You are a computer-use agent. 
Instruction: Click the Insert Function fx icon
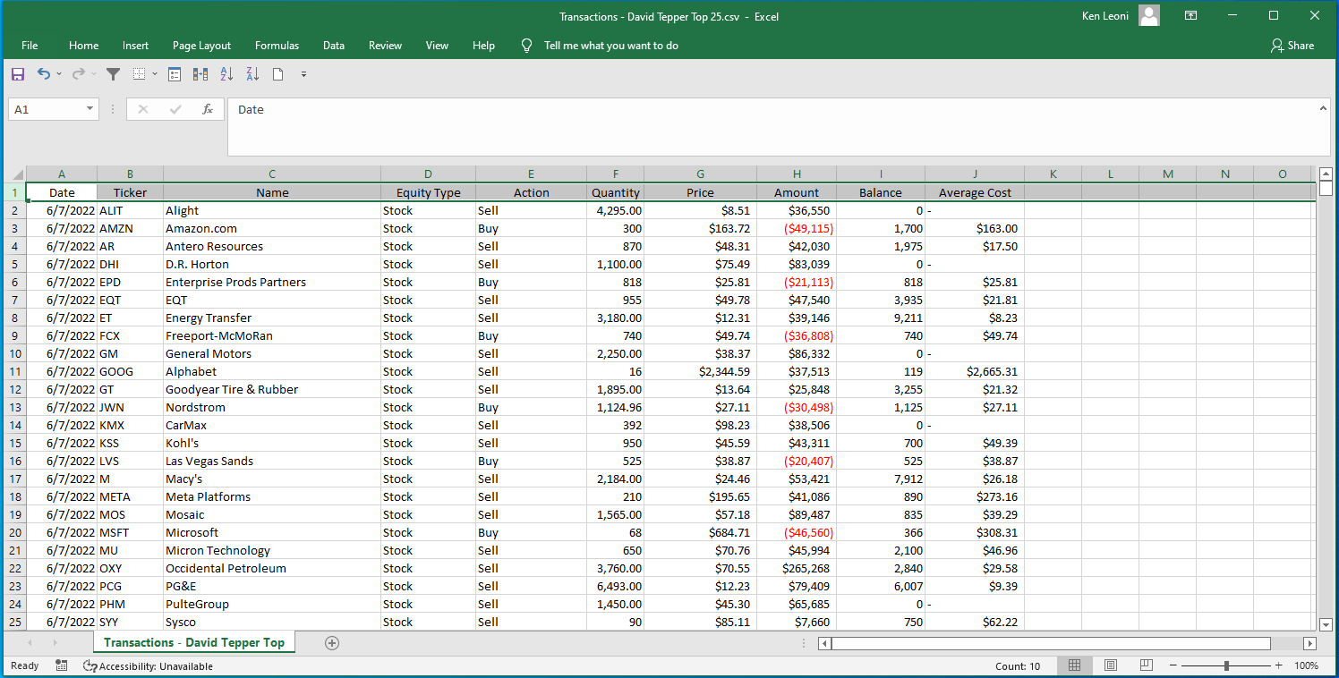208,109
